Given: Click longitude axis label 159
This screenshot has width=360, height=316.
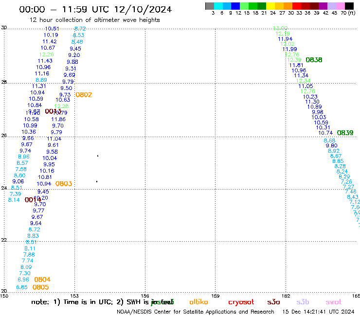Looking at the screenshot, I should coord(215,296).
